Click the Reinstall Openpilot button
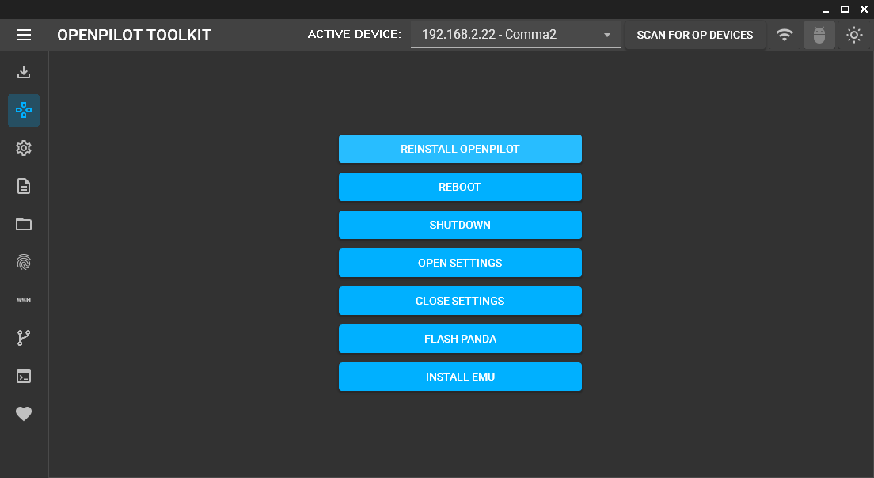 pyautogui.click(x=460, y=149)
